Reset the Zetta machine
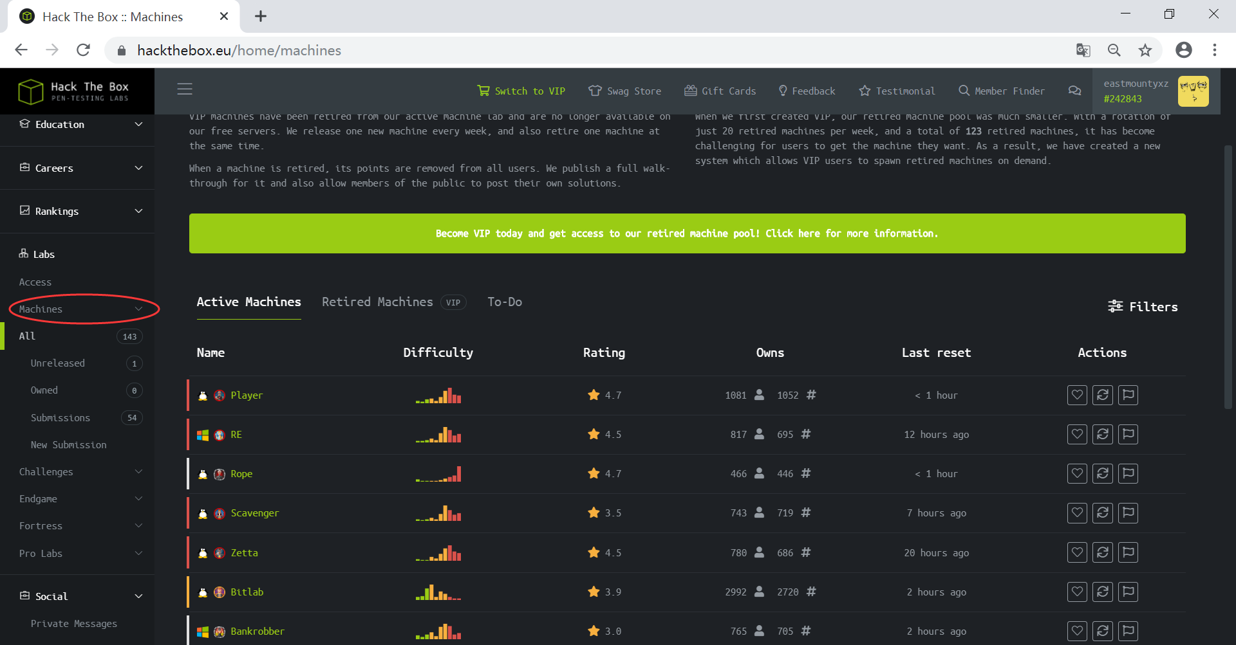 [x=1103, y=552]
